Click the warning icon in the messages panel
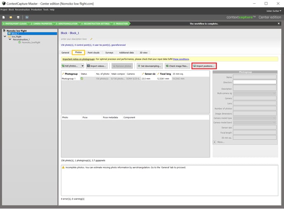The image size is (284, 209). point(63,167)
